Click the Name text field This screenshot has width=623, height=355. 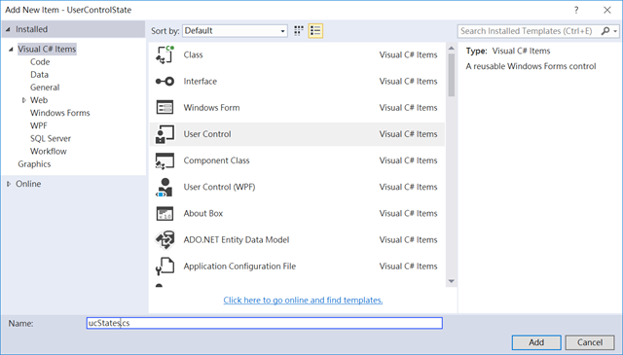click(x=264, y=323)
